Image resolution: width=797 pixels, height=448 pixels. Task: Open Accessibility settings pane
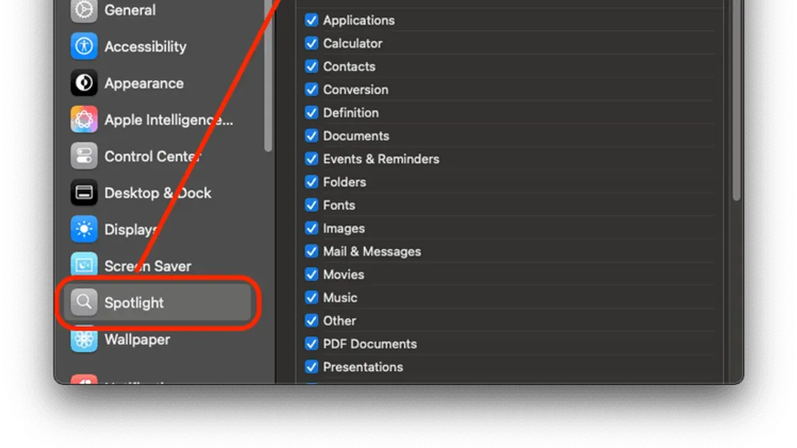tap(145, 46)
